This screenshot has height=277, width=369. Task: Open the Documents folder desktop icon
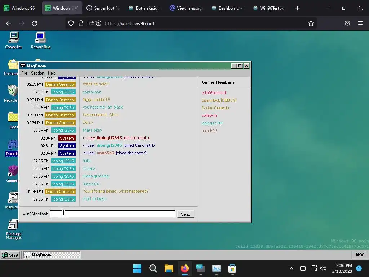coord(11,67)
